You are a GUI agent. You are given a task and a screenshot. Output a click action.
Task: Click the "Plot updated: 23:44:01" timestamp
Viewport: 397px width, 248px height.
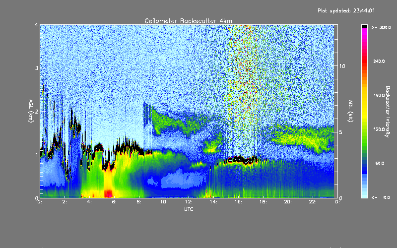[346, 10]
